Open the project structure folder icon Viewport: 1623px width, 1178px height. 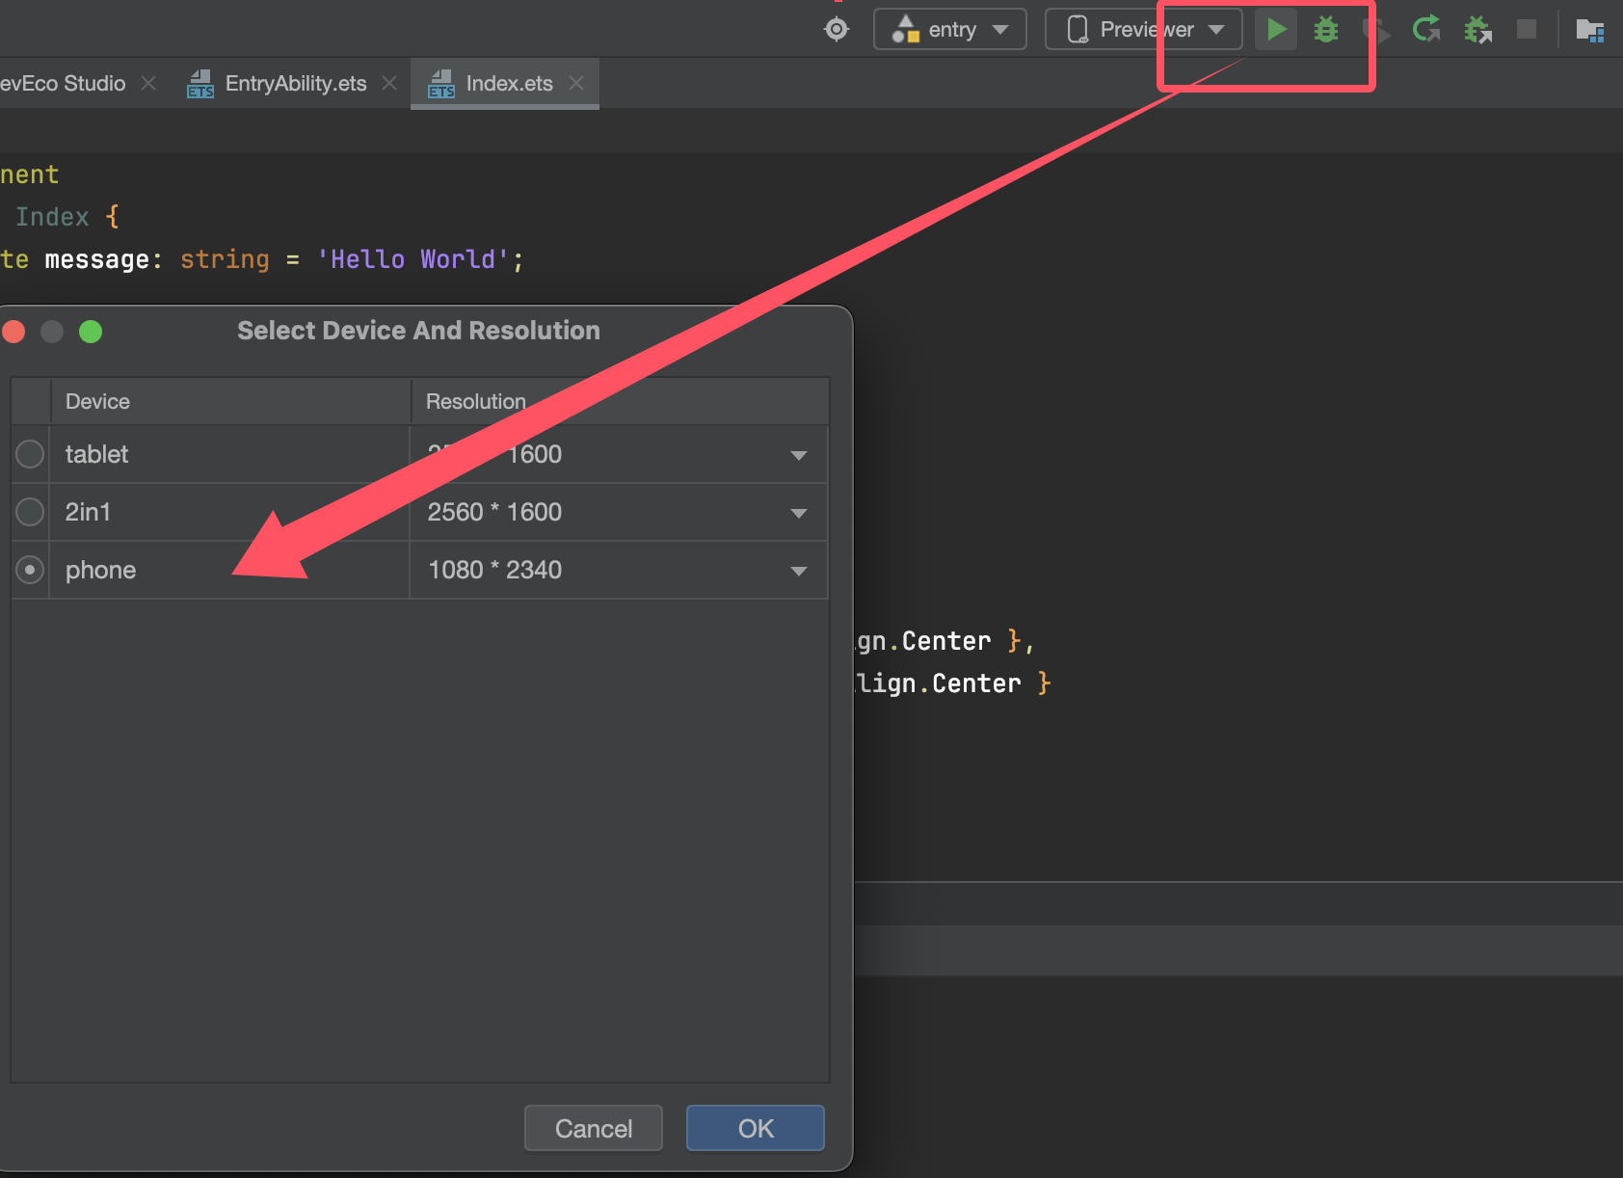point(1589,30)
